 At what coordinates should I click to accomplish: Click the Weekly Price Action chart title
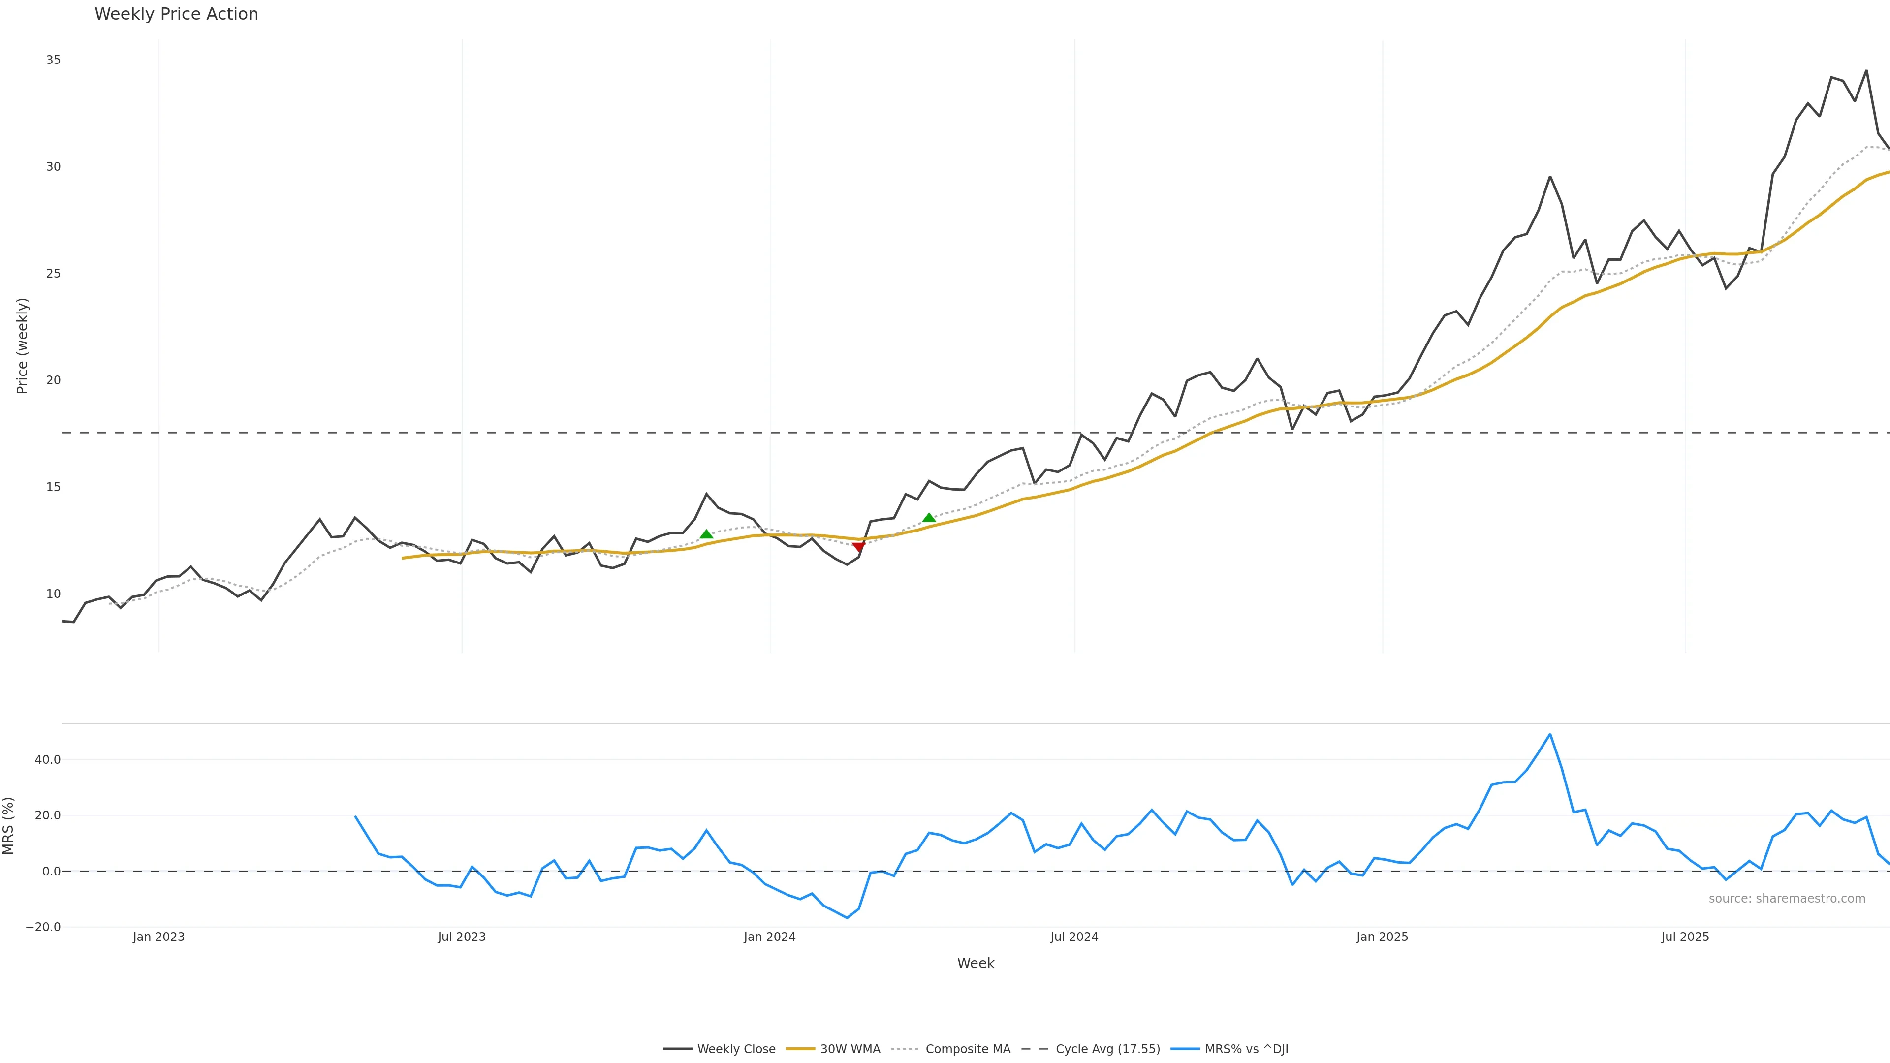tap(176, 14)
